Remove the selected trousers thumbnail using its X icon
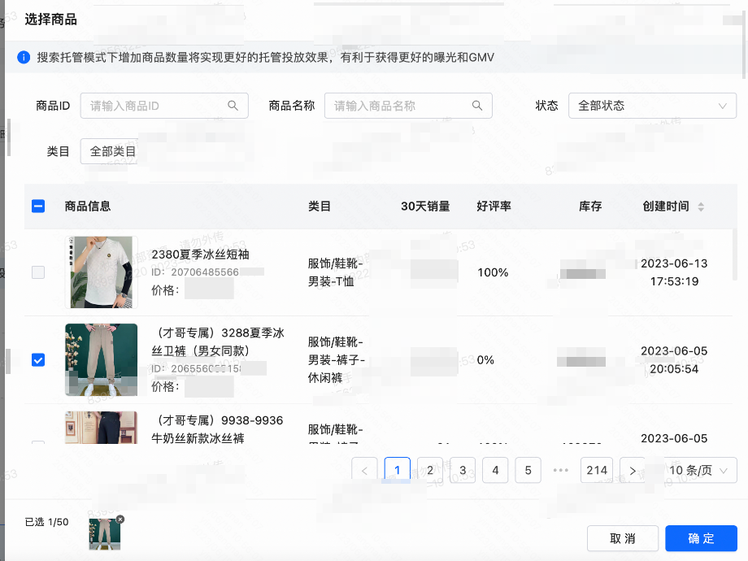Image resolution: width=748 pixels, height=561 pixels. pos(120,519)
